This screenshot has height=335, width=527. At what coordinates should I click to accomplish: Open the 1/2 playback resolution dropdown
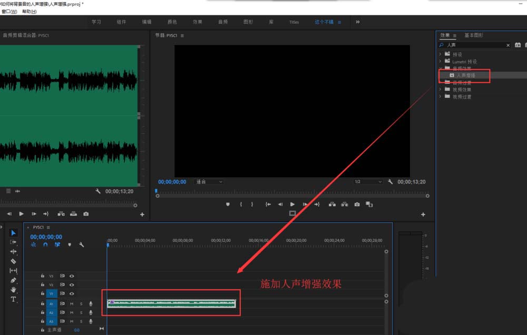tap(368, 182)
